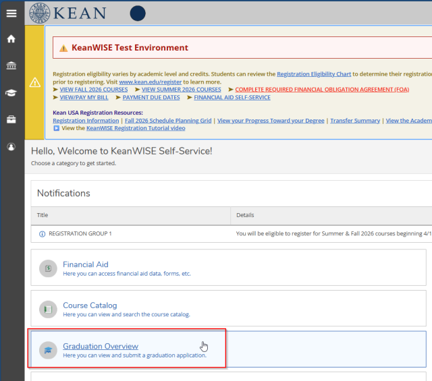Select the REGISTRATION GROUP 1 notification text
This screenshot has height=381, width=432.
pos(80,234)
